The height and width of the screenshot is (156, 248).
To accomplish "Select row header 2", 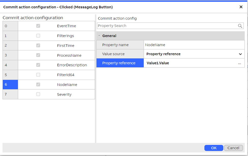I will tap(10, 46).
